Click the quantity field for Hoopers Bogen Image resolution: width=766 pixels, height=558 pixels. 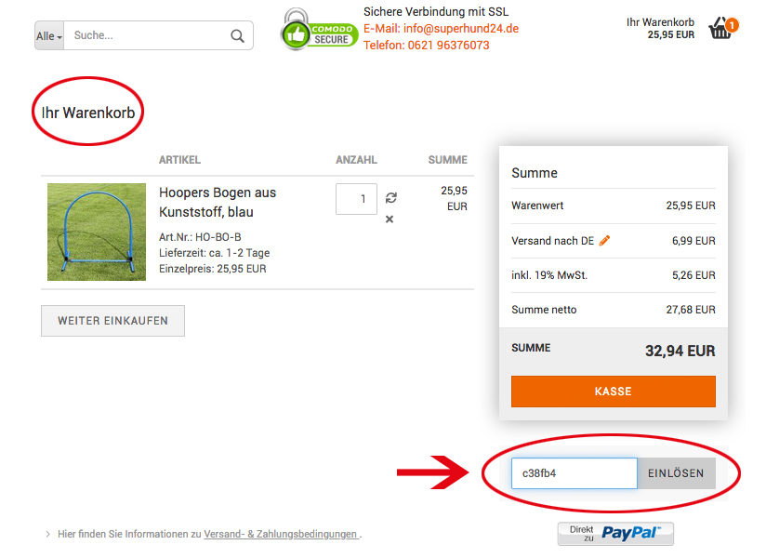(x=356, y=199)
